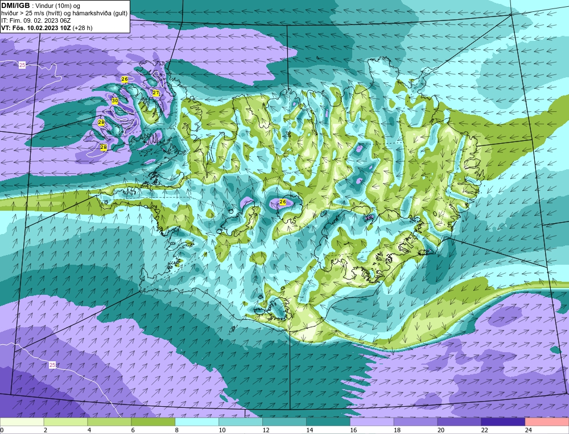The width and height of the screenshot is (569, 434).
Task: Select the 18–20 m/s medium purple legend swatch
Action: point(415,422)
